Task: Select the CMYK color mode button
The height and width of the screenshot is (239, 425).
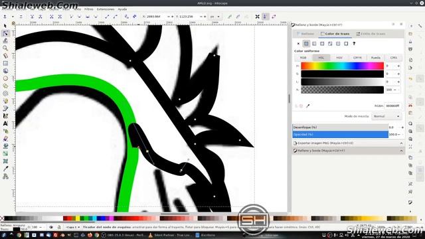Action: 357,58
